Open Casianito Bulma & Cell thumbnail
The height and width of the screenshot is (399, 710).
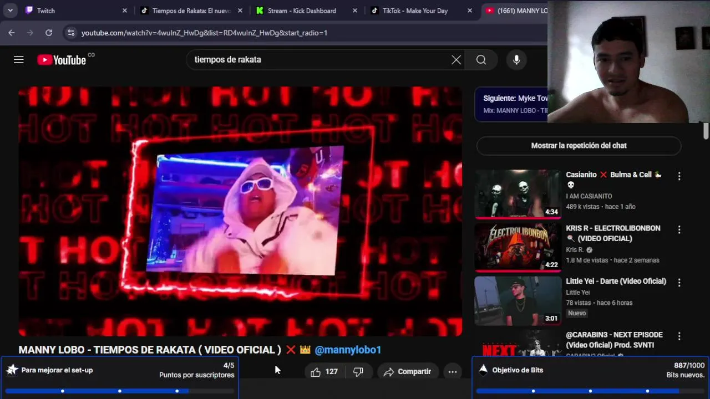click(518, 194)
